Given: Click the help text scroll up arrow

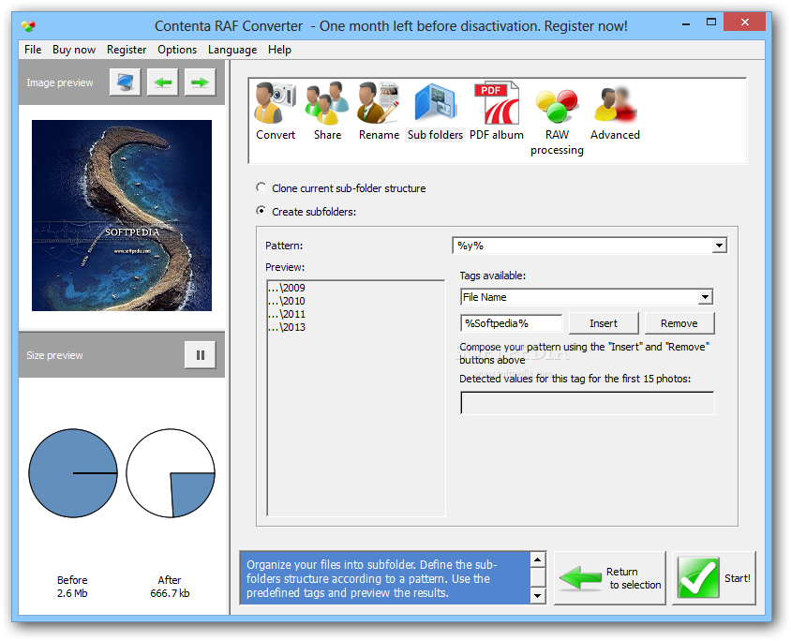Looking at the screenshot, I should pos(538,559).
